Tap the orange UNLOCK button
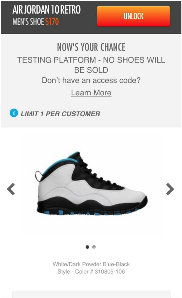 click(133, 16)
